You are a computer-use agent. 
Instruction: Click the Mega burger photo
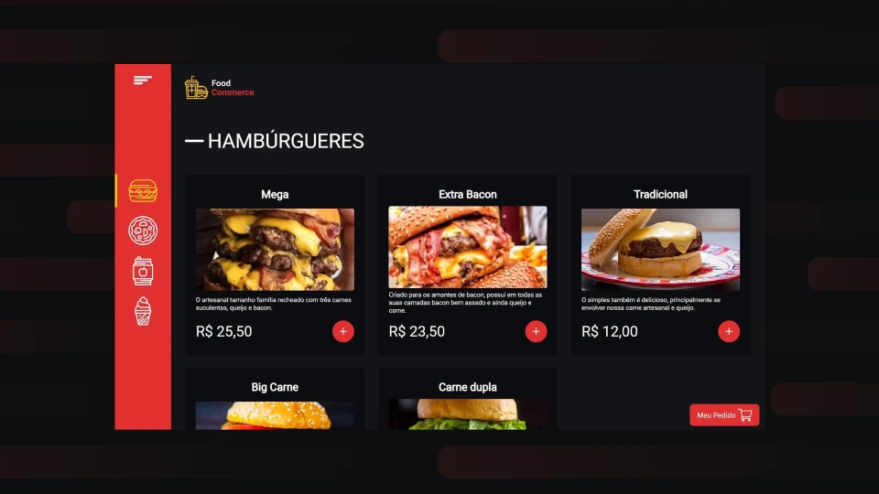pos(275,249)
